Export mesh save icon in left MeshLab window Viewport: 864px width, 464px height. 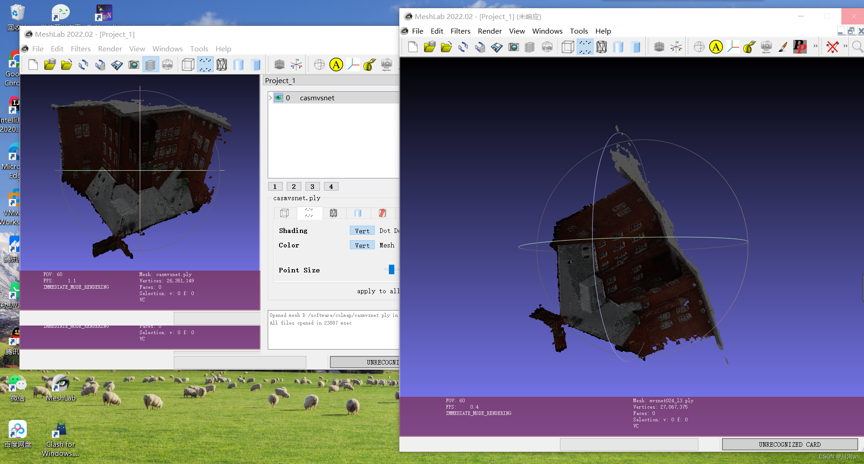pyautogui.click(x=117, y=65)
